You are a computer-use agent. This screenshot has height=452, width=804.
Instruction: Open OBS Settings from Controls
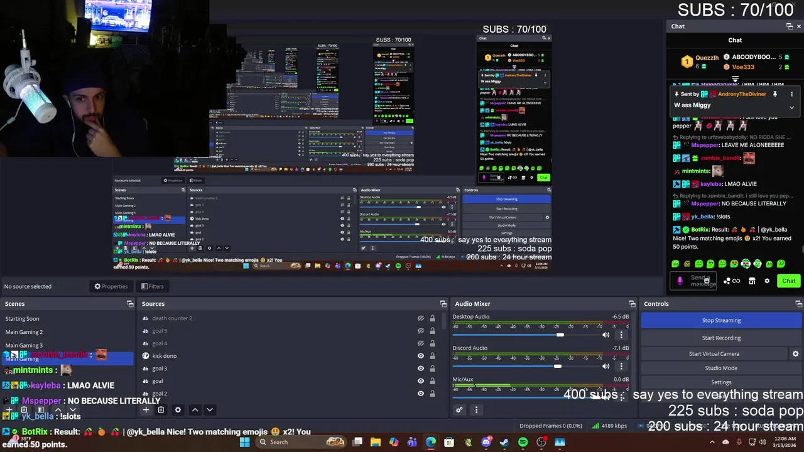[x=721, y=382]
